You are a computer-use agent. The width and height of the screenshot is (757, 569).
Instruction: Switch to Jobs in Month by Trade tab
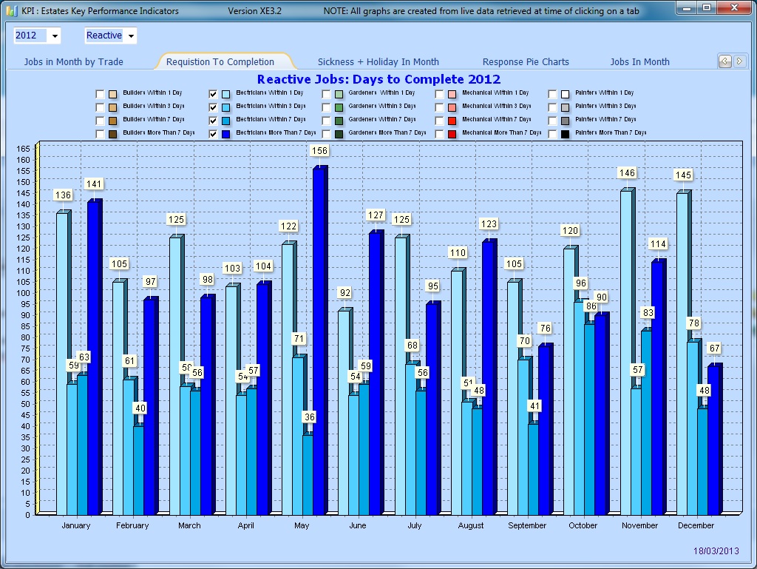click(x=73, y=62)
